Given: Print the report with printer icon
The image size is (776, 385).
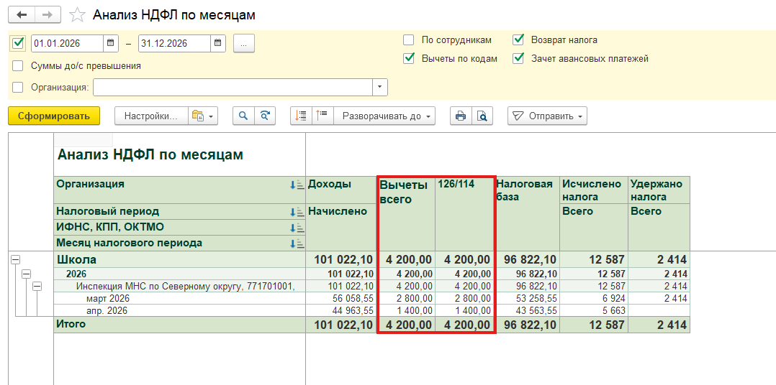Looking at the screenshot, I should coord(461,116).
